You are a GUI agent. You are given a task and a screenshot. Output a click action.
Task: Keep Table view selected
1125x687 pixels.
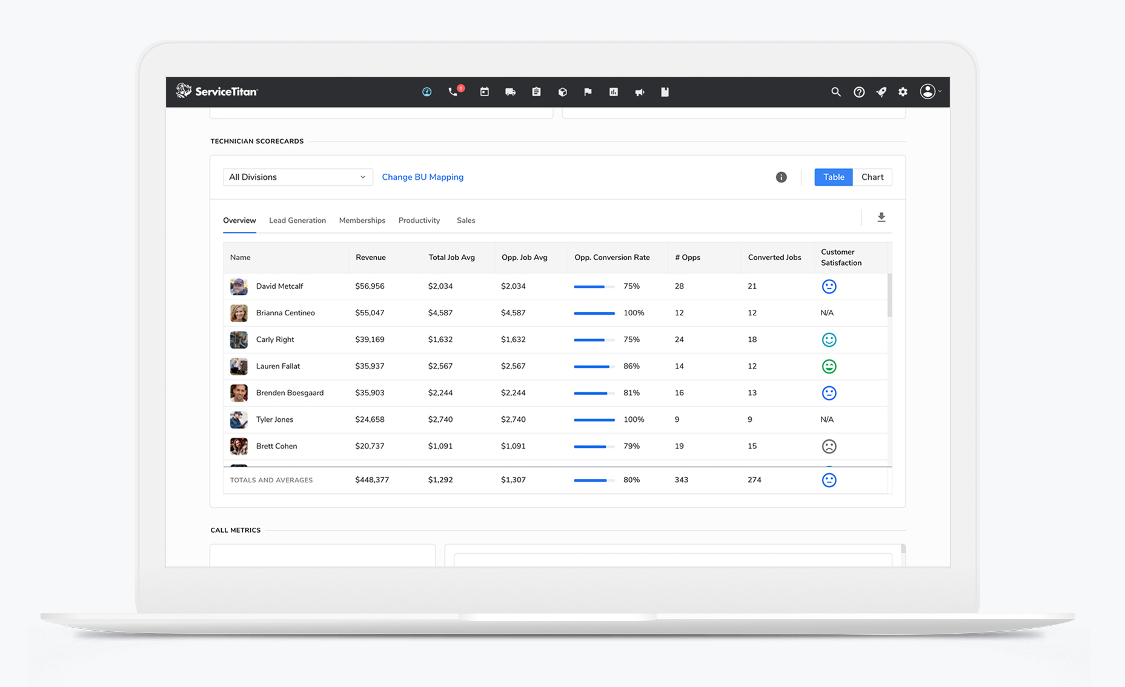tap(833, 177)
